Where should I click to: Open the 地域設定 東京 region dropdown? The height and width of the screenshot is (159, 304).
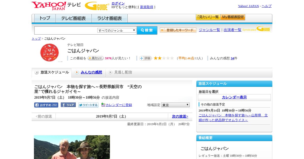point(175,105)
